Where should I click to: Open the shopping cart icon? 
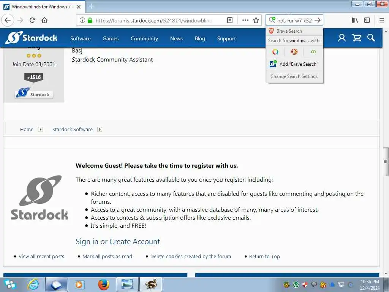click(x=356, y=38)
